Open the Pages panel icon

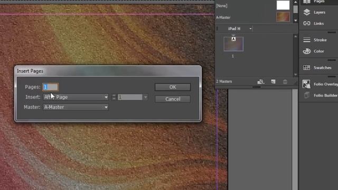(x=306, y=2)
